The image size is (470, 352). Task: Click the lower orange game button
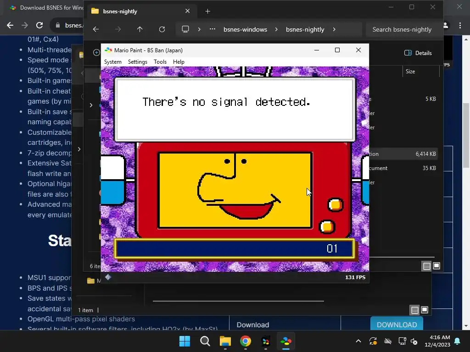point(327,227)
